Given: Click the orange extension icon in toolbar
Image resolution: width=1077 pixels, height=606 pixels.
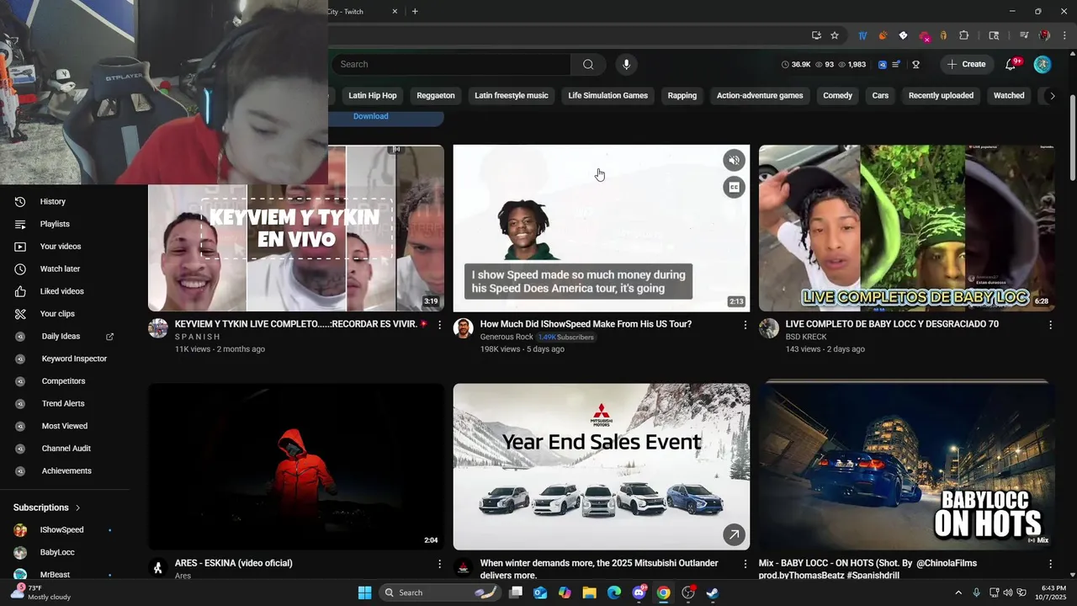Looking at the screenshot, I should (x=883, y=35).
